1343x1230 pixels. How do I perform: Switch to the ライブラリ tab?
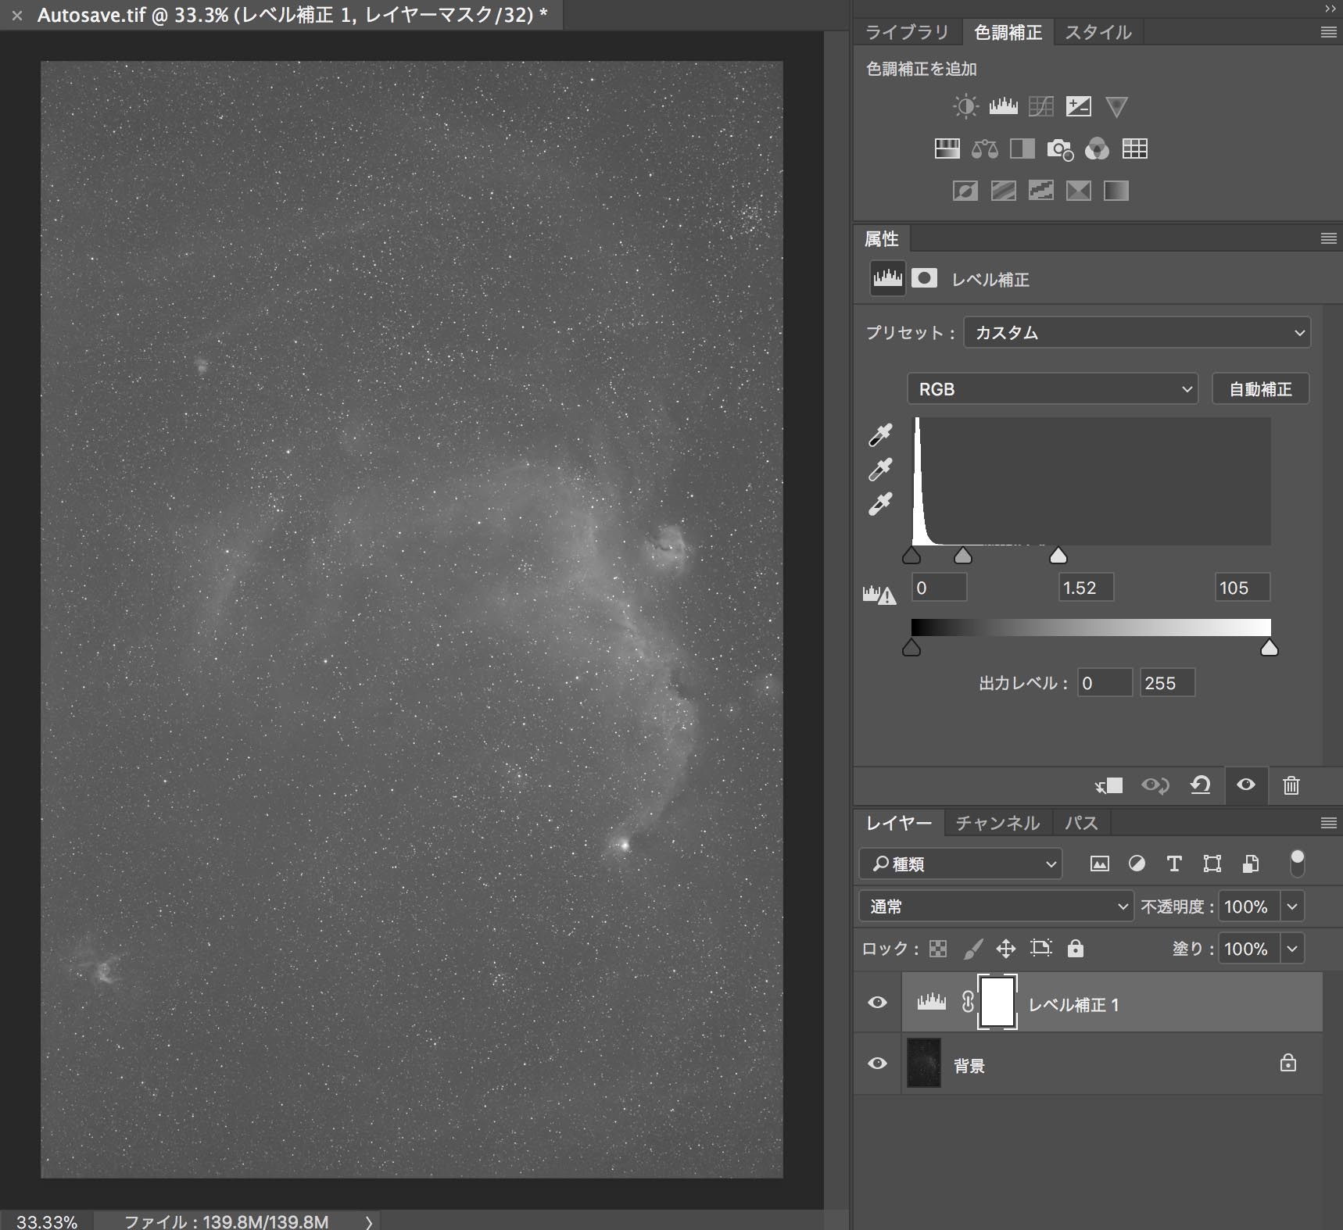(907, 32)
